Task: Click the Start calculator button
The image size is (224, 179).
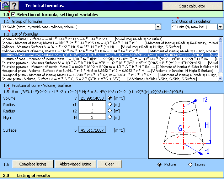Action: 192,6
